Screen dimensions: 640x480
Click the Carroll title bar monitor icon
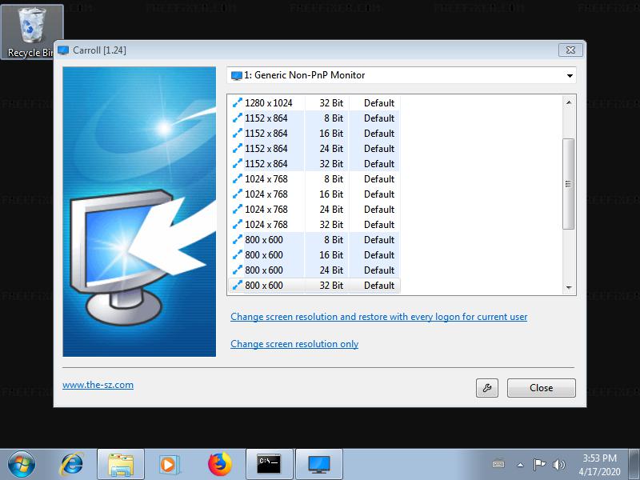[63, 50]
